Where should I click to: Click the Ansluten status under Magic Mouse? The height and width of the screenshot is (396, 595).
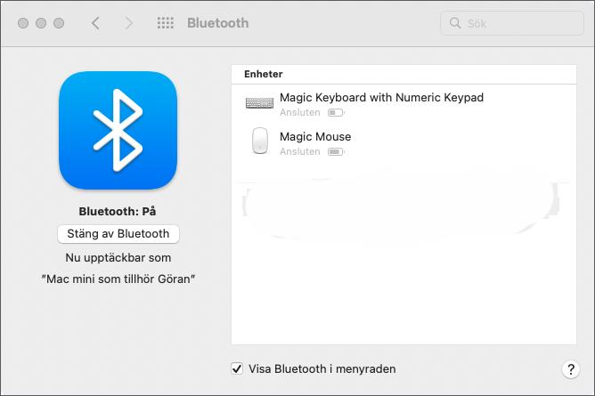[299, 152]
